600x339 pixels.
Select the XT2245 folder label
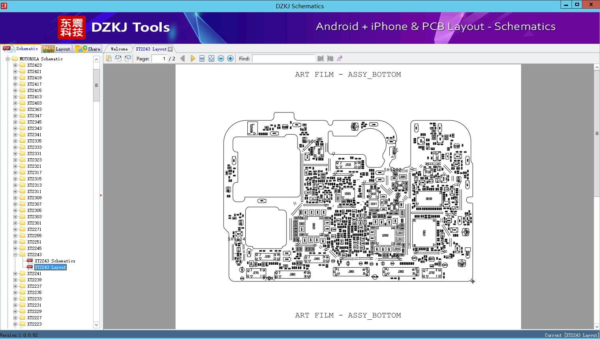(34, 248)
